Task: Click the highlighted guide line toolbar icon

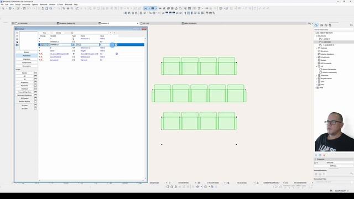Action: pos(145,8)
